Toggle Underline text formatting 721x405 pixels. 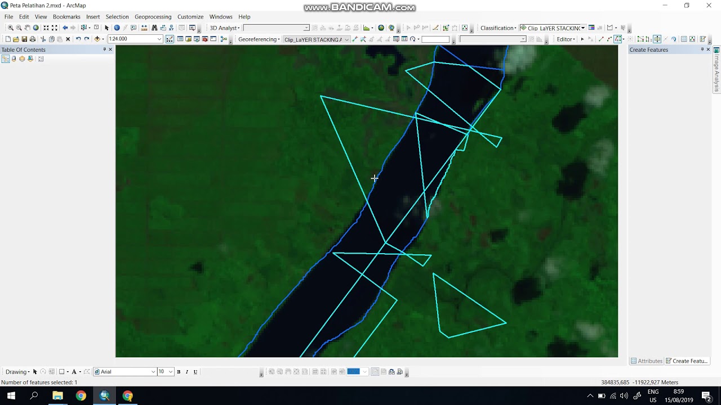pos(195,372)
